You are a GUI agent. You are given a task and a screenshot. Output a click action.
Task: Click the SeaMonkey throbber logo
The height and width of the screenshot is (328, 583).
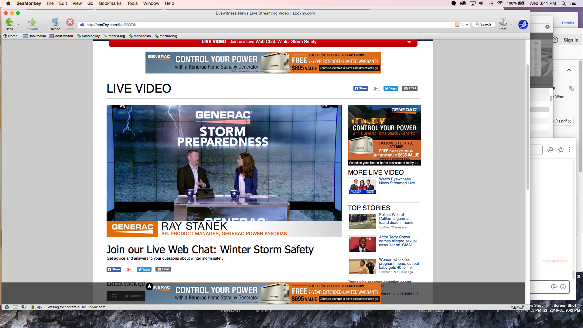523,24
